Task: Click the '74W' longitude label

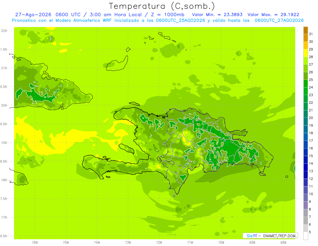Action: pyautogui.click(x=97, y=242)
